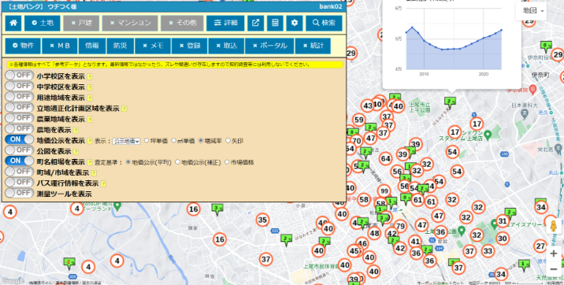The image size is (564, 285).
Task: Expand the 詳細 filter options
Action: pyautogui.click(x=225, y=23)
